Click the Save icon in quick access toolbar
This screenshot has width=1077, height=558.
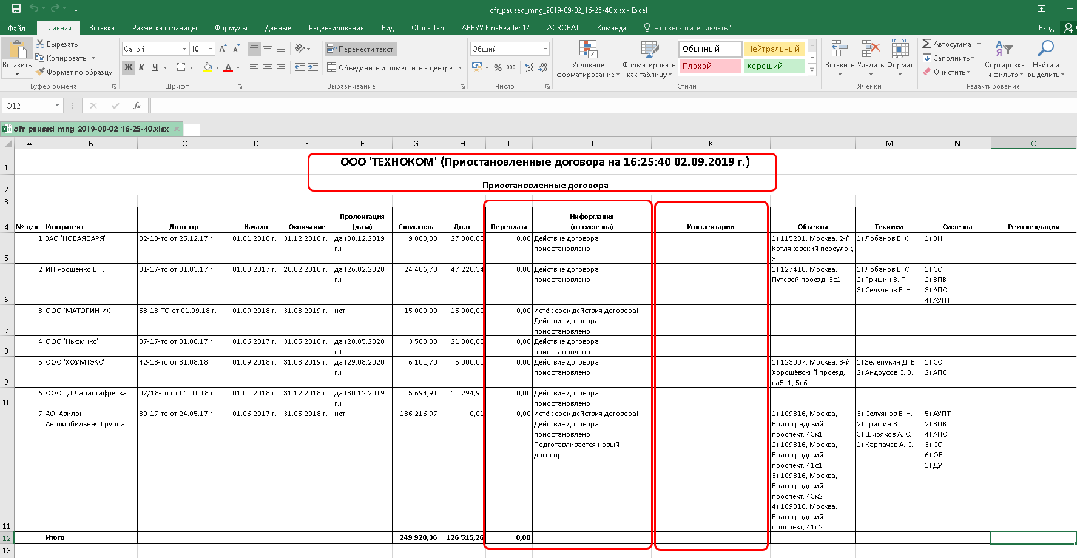pyautogui.click(x=16, y=9)
